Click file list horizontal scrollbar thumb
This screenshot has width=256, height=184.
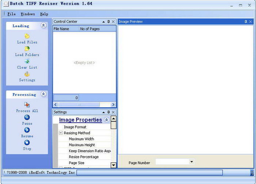pyautogui.click(x=79, y=104)
